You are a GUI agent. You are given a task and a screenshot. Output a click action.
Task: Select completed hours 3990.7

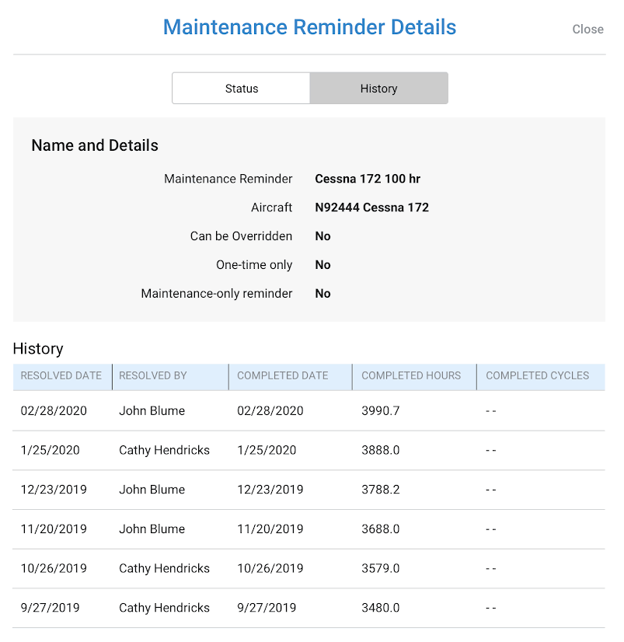[x=380, y=410]
